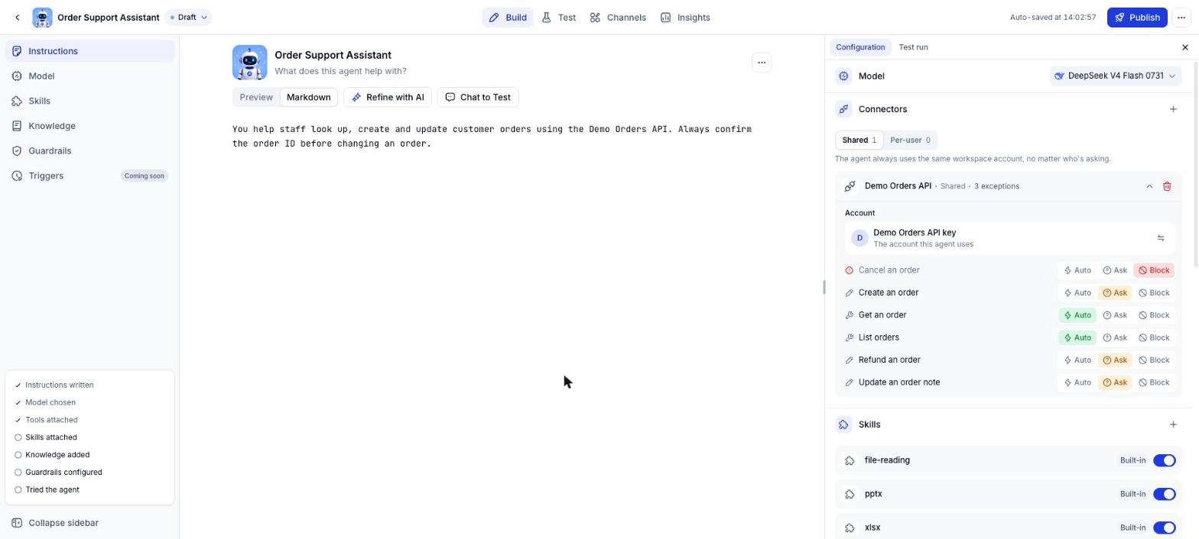Delete the Demo Orders API connector
1199x539 pixels.
(x=1167, y=186)
